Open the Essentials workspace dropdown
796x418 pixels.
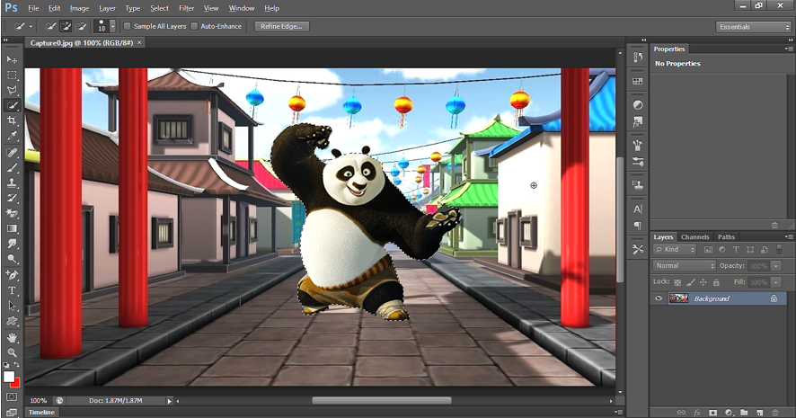point(754,27)
